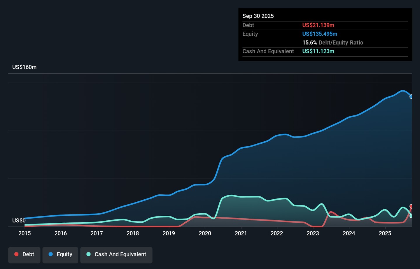Select the 2021 x-axis label
420x269 pixels.
point(241,233)
